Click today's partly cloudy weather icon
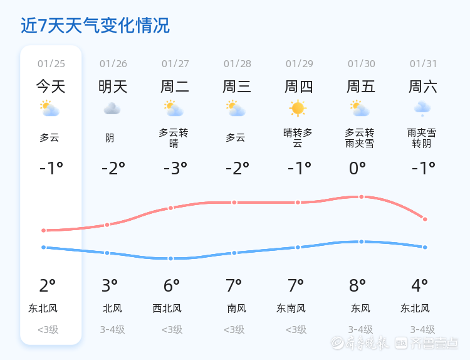The height and width of the screenshot is (360, 470). click(50, 109)
